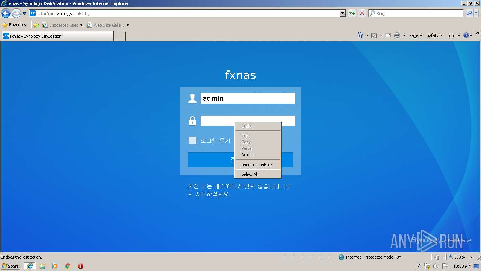Open the Chrome taskbar icon

click(68, 266)
